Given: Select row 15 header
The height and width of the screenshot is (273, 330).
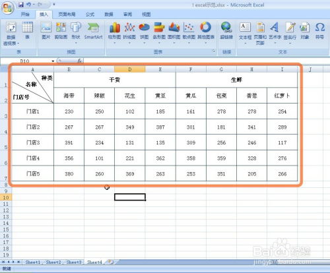Looking at the screenshot, I should click(x=6, y=229).
